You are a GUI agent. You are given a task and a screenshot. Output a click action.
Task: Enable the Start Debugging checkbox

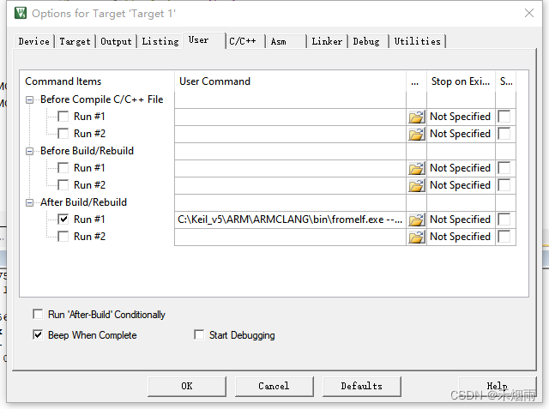[x=200, y=335]
